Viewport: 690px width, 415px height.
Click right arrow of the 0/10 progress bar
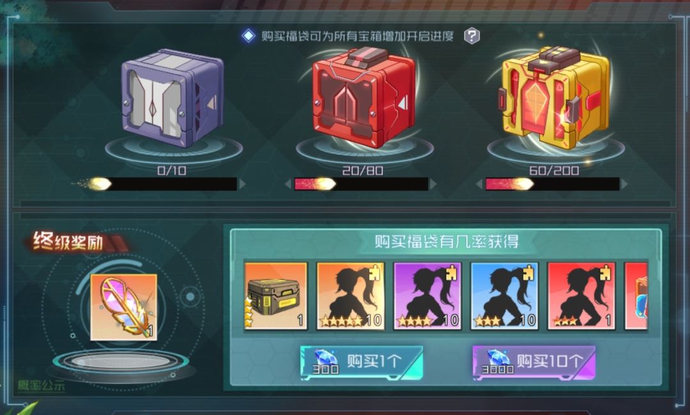pyautogui.click(x=242, y=184)
